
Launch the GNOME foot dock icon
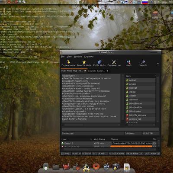pyautogui.click(x=106, y=167)
